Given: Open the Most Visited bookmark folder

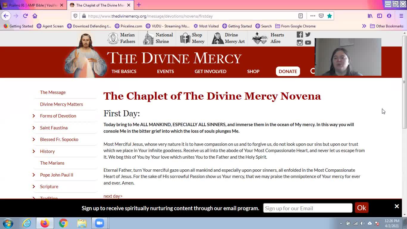Looking at the screenshot, I should point(206,26).
